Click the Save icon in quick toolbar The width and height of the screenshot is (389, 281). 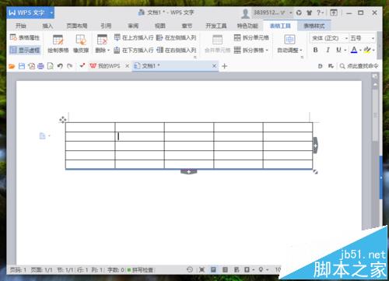[x=22, y=66]
